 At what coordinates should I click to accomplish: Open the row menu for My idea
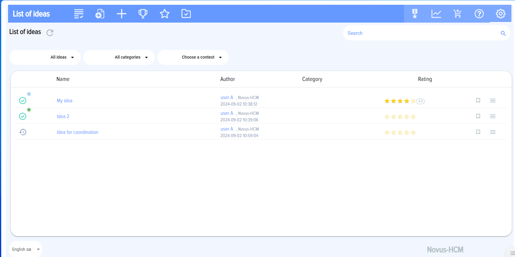493,101
